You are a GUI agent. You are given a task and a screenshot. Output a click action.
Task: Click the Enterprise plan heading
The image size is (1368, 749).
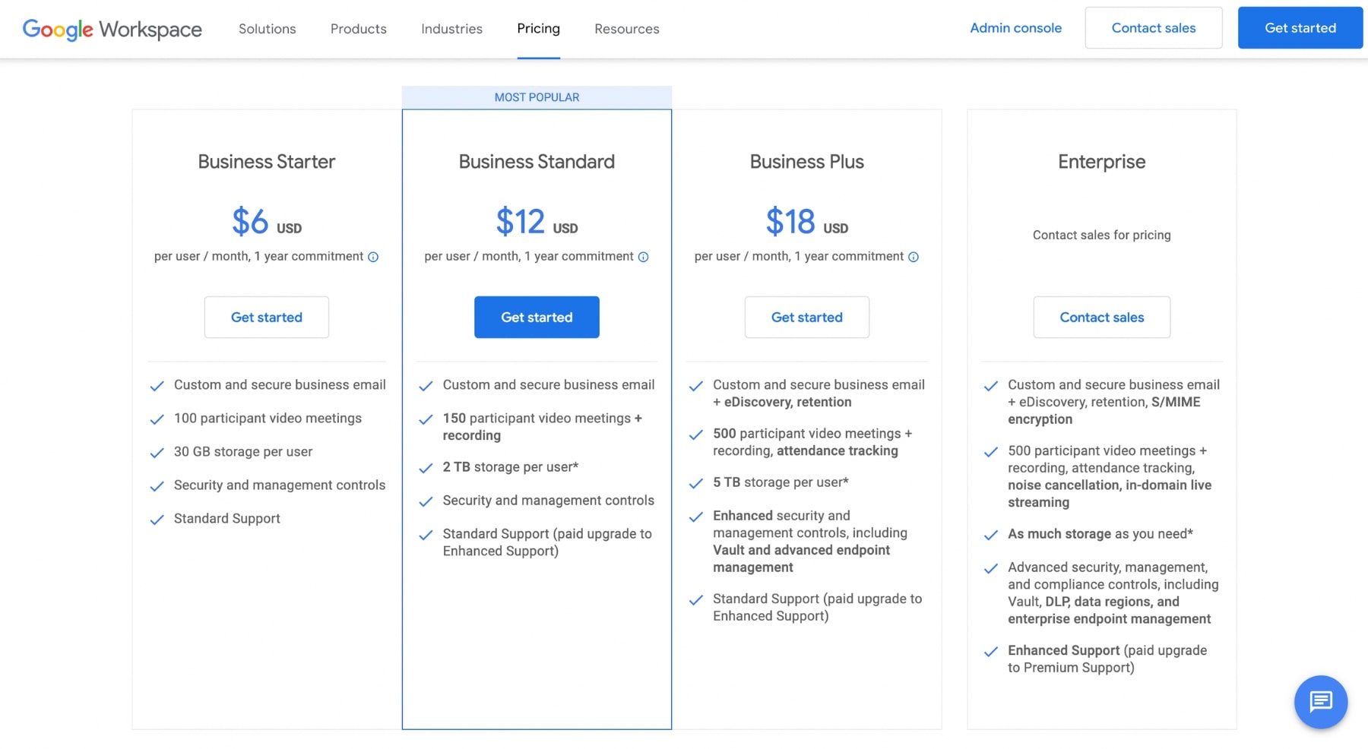1102,162
